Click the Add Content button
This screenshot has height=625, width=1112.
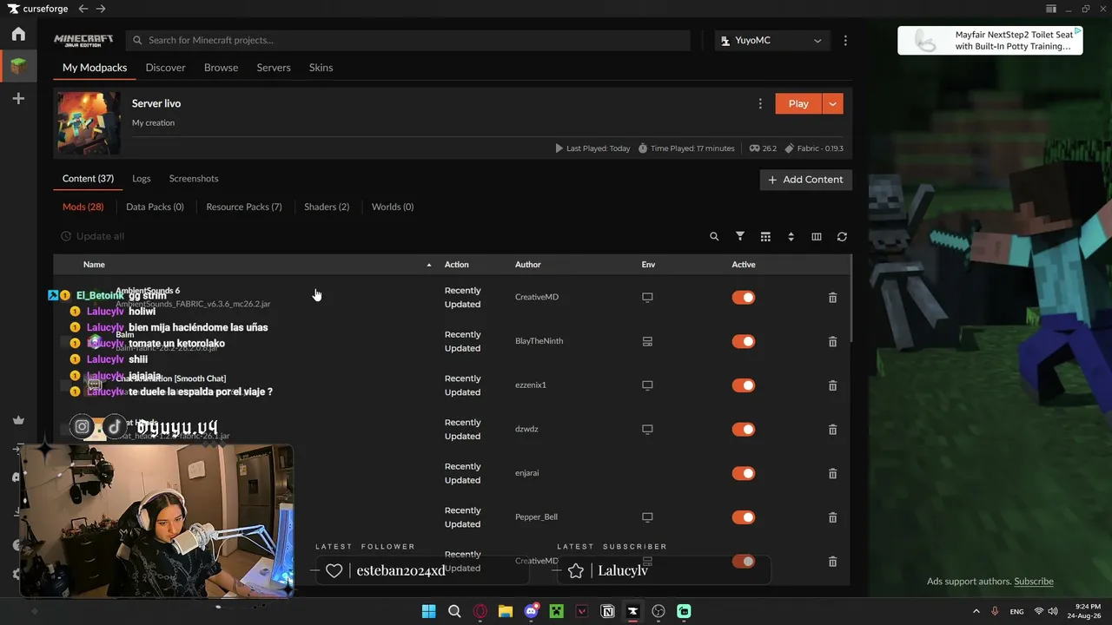coord(806,180)
